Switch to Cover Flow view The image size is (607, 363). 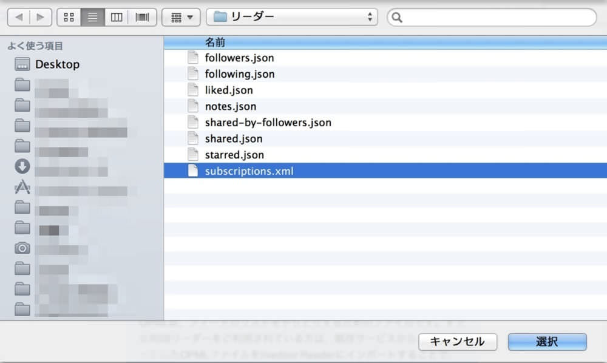142,17
